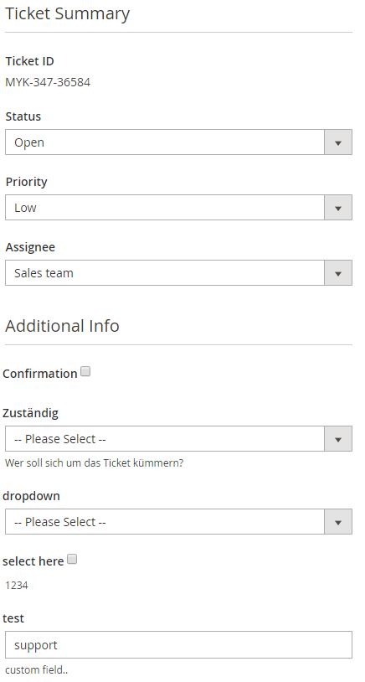
Task: Open the Priority select showing Low
Action: coord(178,208)
